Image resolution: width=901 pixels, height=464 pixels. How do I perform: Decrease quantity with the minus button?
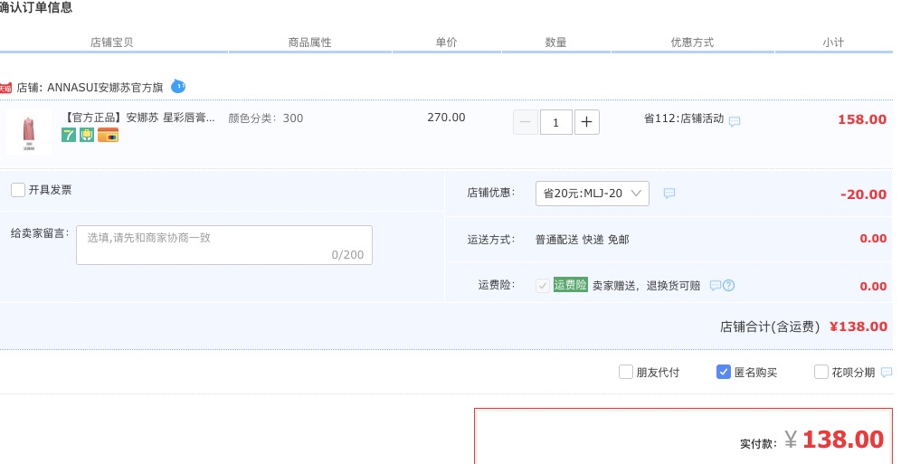tap(526, 122)
